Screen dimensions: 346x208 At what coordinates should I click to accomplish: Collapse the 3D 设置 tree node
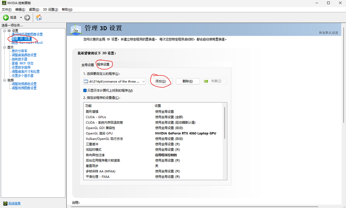tap(5, 31)
